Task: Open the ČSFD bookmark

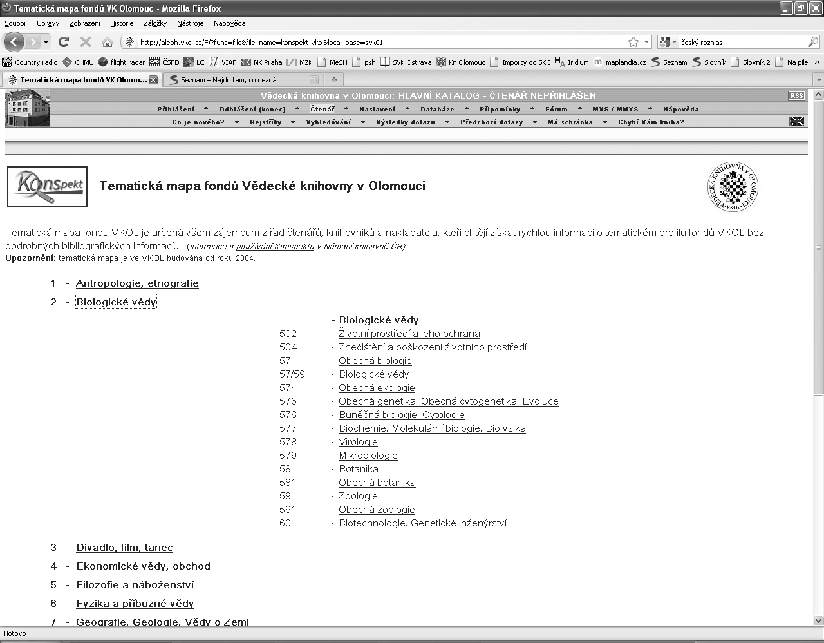Action: pos(164,62)
